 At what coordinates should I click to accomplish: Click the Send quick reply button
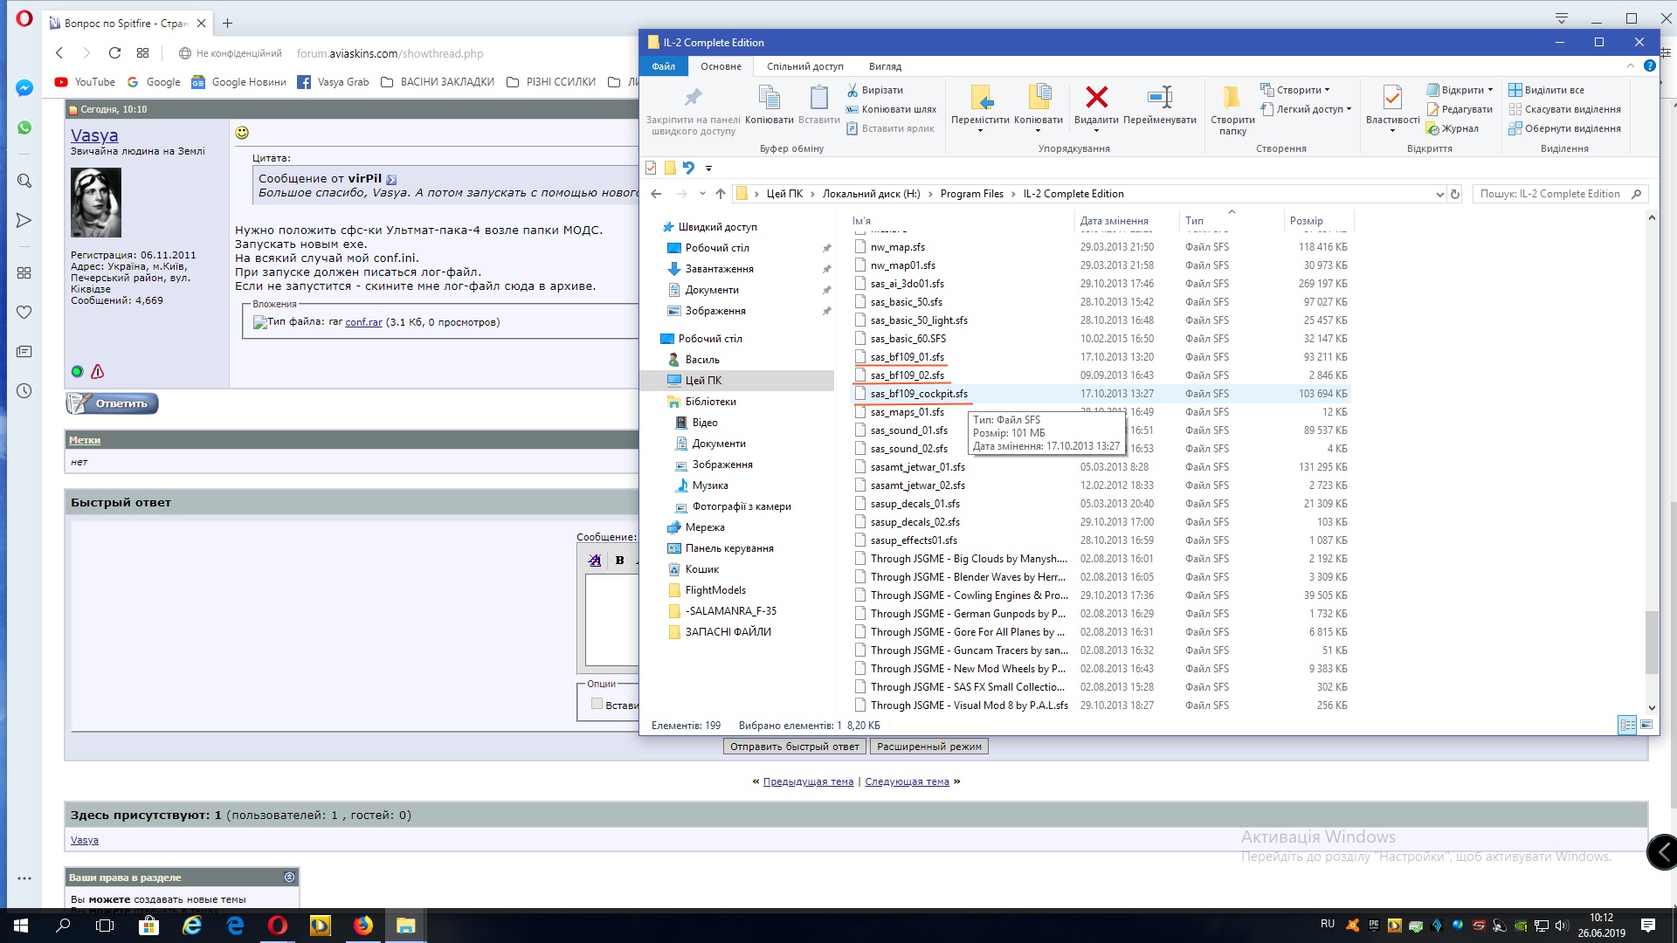pyautogui.click(x=795, y=747)
